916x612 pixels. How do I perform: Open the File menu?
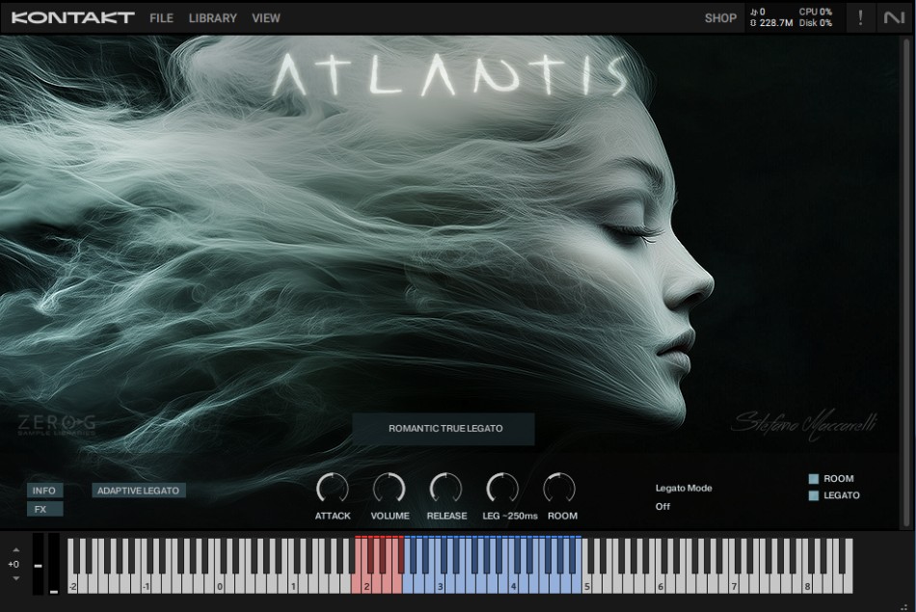pos(161,18)
